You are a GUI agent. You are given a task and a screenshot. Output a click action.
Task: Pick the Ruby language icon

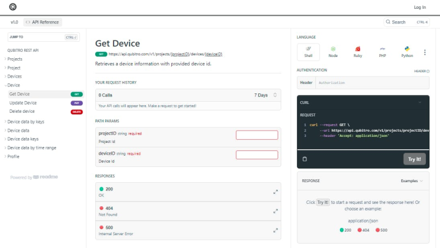tap(358, 52)
